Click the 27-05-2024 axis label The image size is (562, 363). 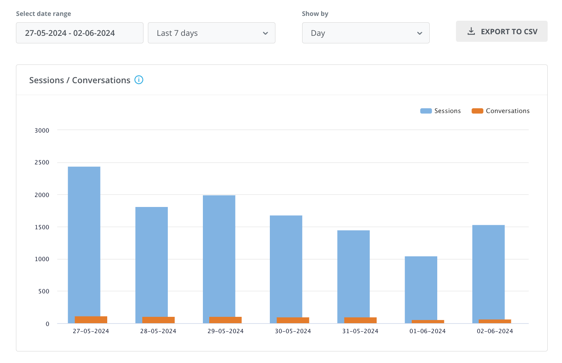pos(91,331)
